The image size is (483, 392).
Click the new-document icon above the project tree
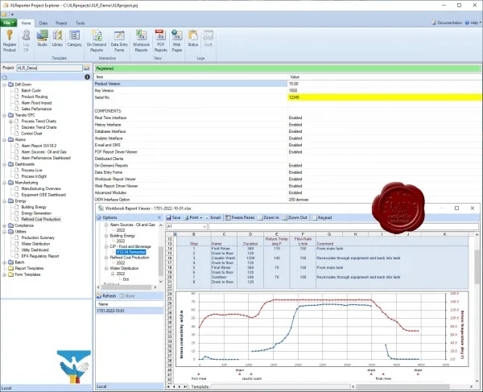point(5,77)
